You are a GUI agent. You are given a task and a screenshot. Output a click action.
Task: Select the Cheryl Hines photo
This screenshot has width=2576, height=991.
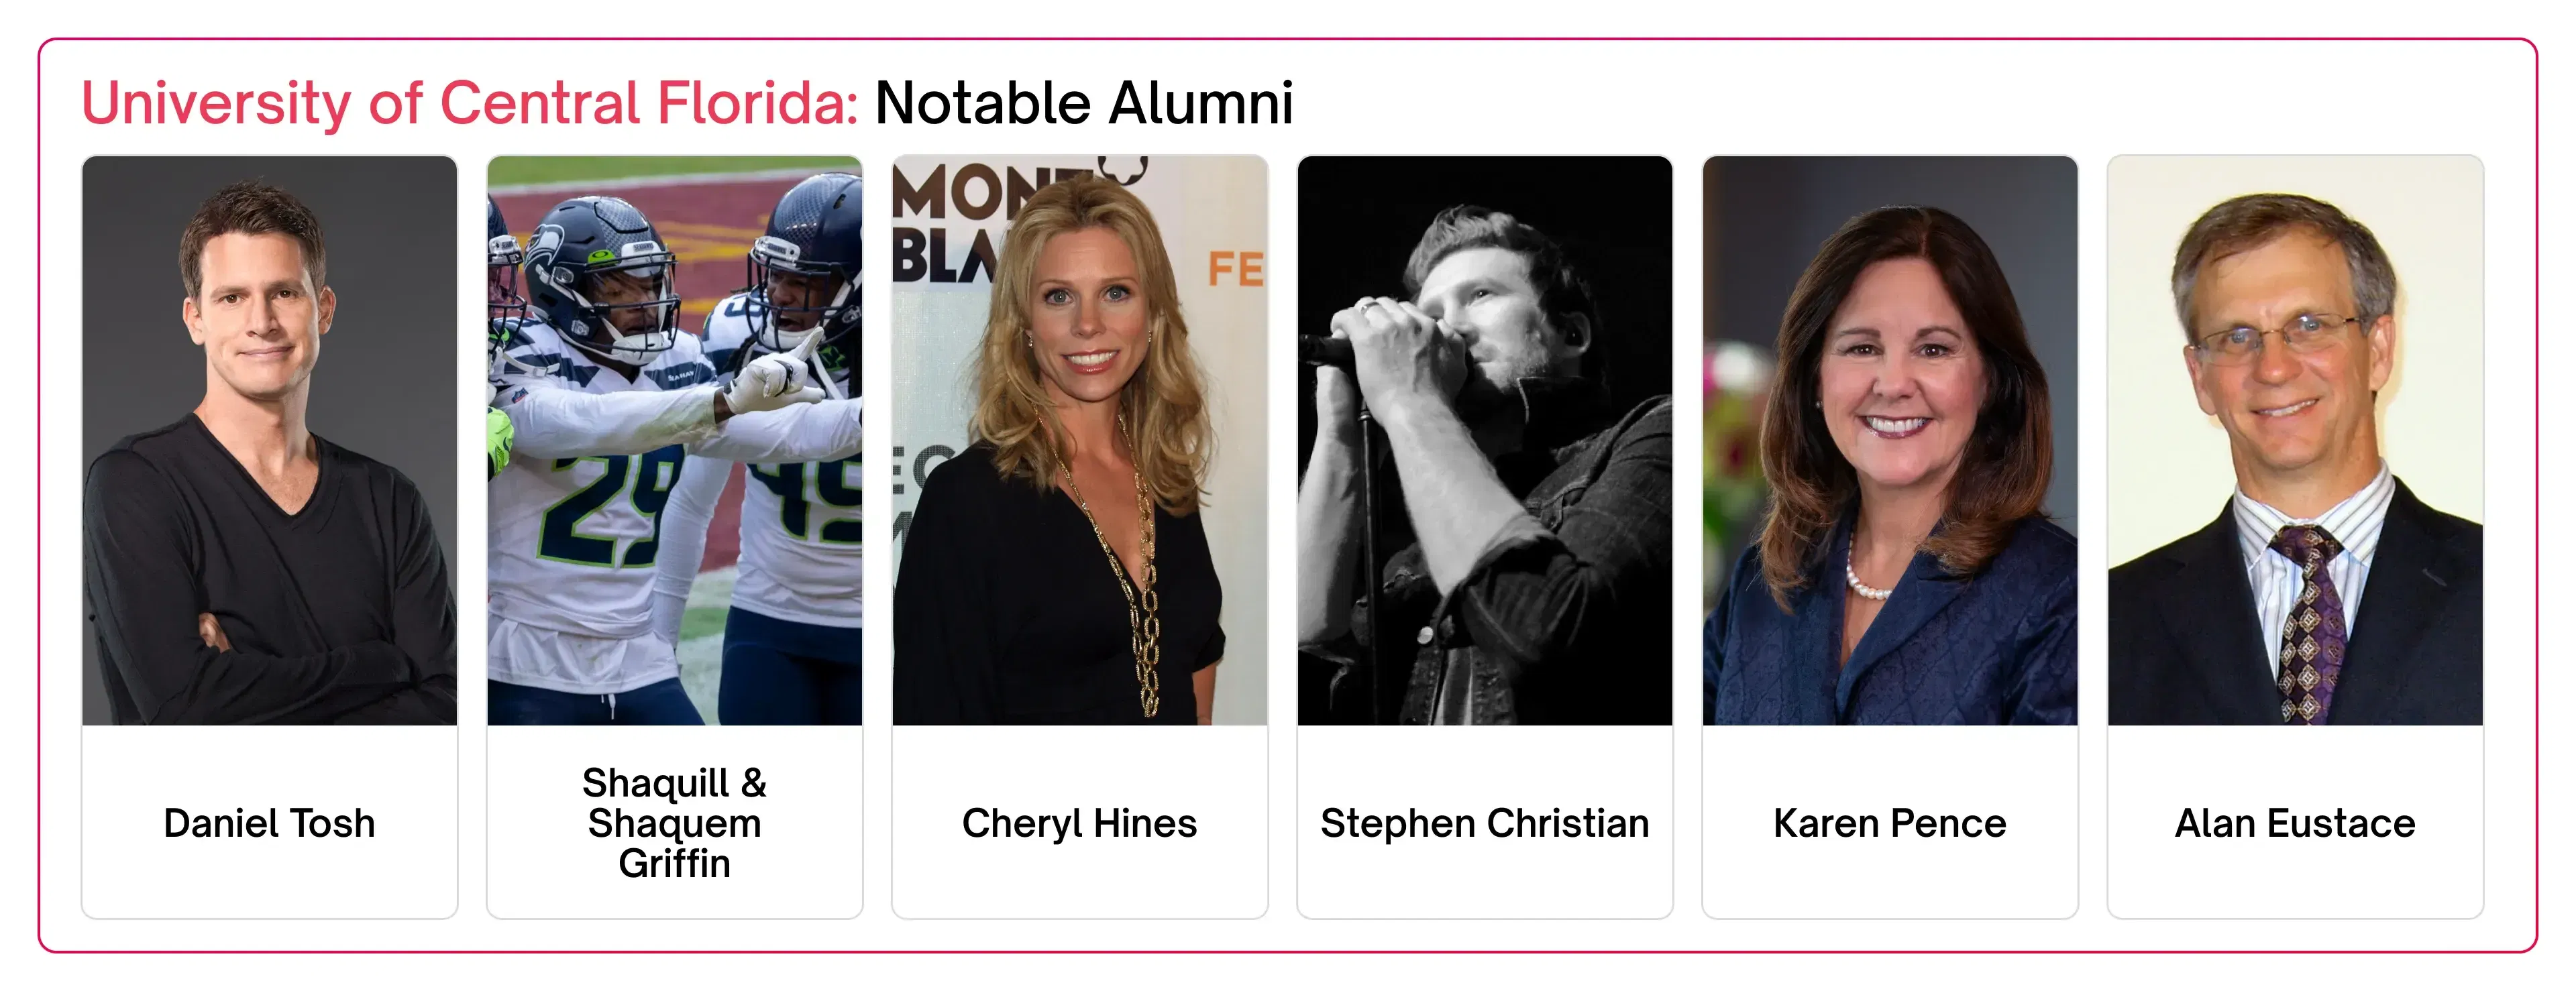coord(1079,440)
